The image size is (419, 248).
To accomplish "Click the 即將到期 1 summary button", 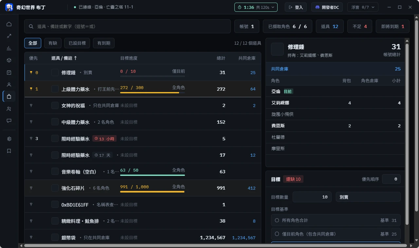I will click(x=392, y=26).
